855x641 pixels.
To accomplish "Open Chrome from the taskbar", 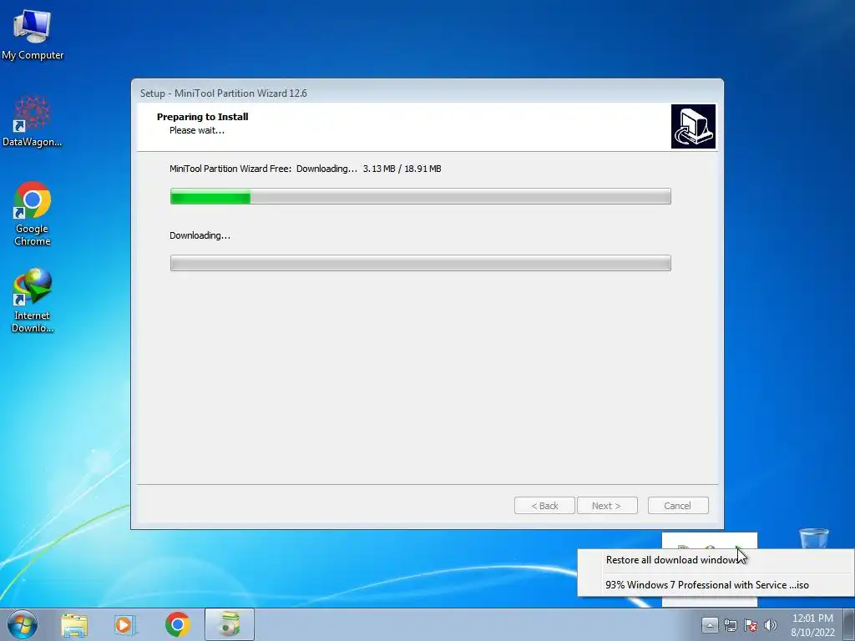I will [x=177, y=624].
